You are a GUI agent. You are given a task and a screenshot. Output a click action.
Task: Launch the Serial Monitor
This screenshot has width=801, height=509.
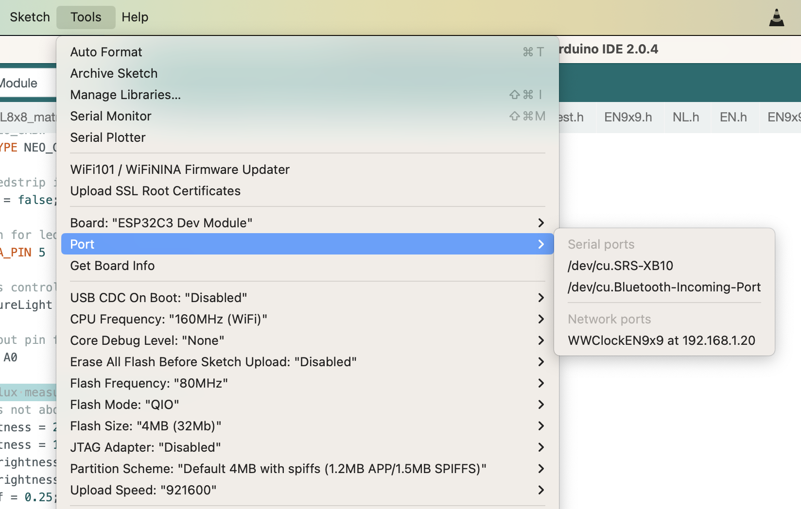click(111, 116)
